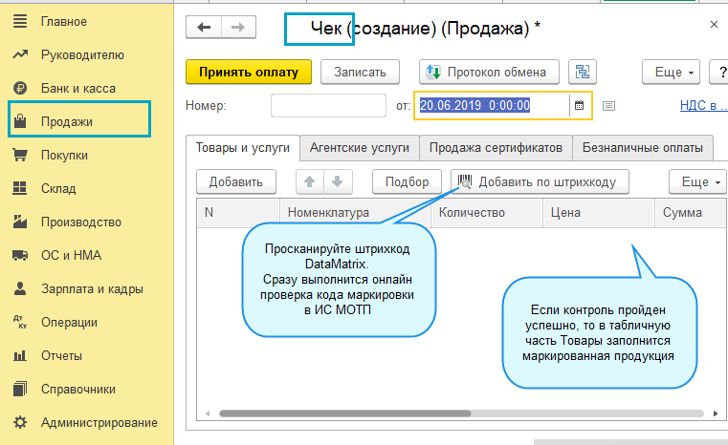Open the Справочники menu section

point(78,389)
